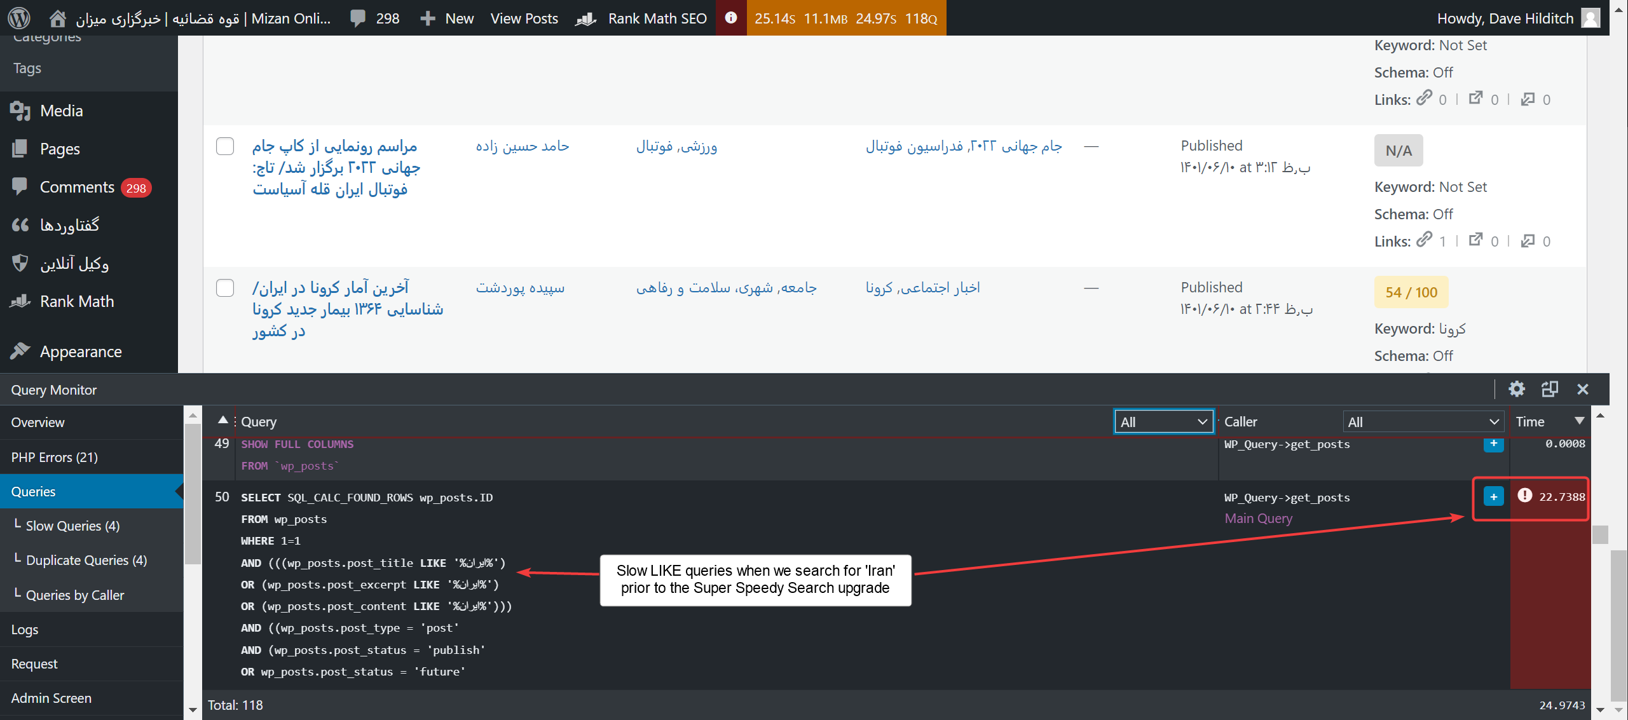Sort queries by Time column arrow

point(1579,421)
